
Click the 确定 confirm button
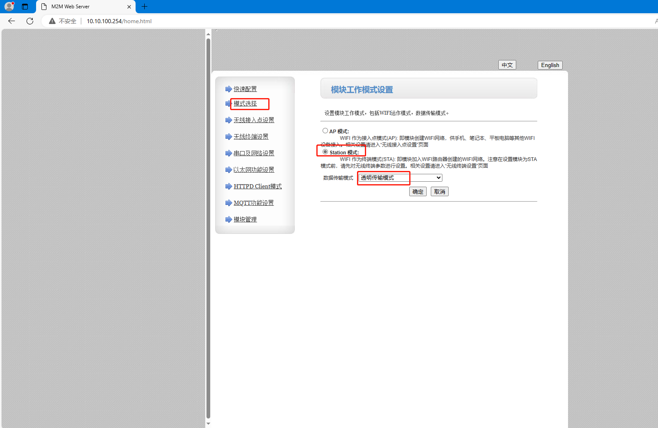coord(418,192)
